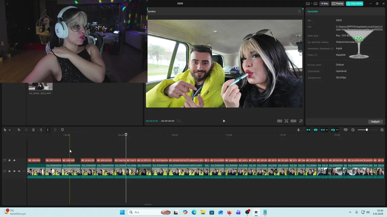The image size is (387, 217).
Task: Click the timeline playhead handle
Action: 126,135
